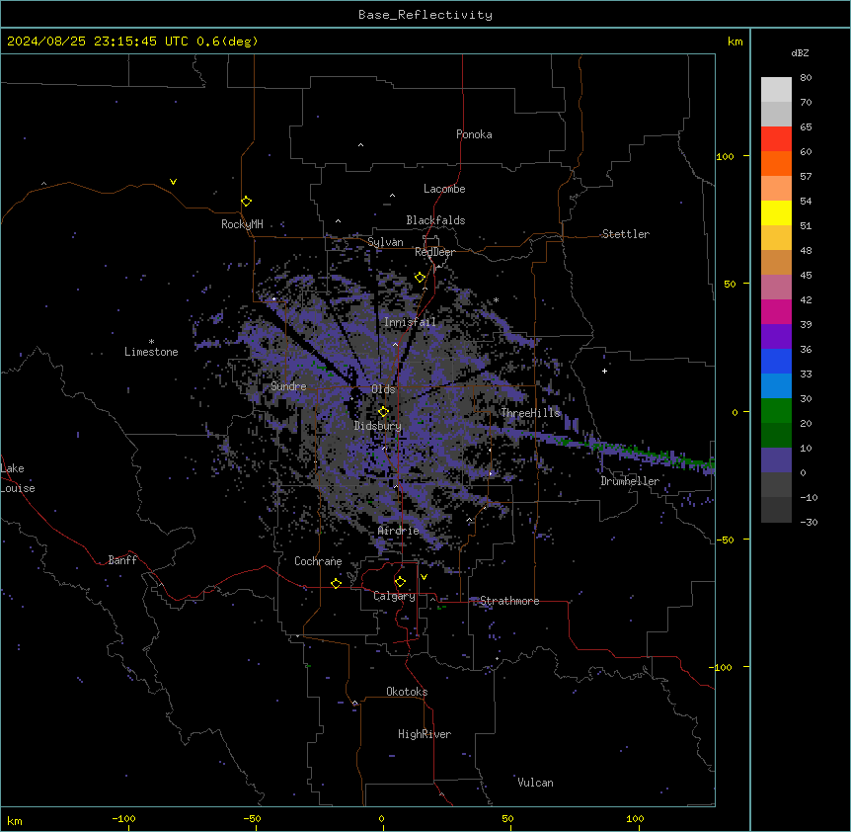Click the Didsbury town label
This screenshot has width=851, height=832.
click(x=378, y=426)
